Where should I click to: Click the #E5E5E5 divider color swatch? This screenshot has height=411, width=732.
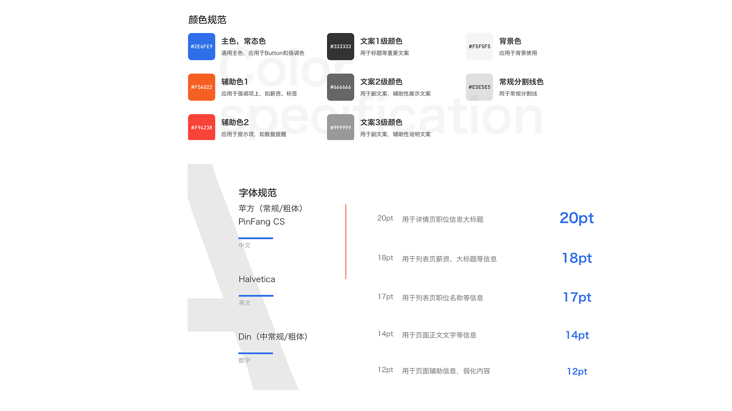tap(479, 87)
